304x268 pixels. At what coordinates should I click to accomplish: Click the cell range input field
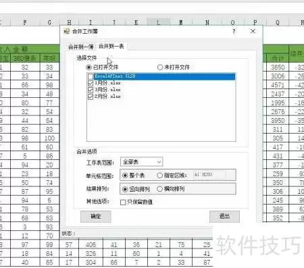pos(209,175)
